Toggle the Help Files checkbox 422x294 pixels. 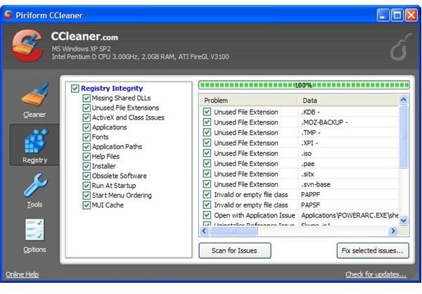(87, 156)
